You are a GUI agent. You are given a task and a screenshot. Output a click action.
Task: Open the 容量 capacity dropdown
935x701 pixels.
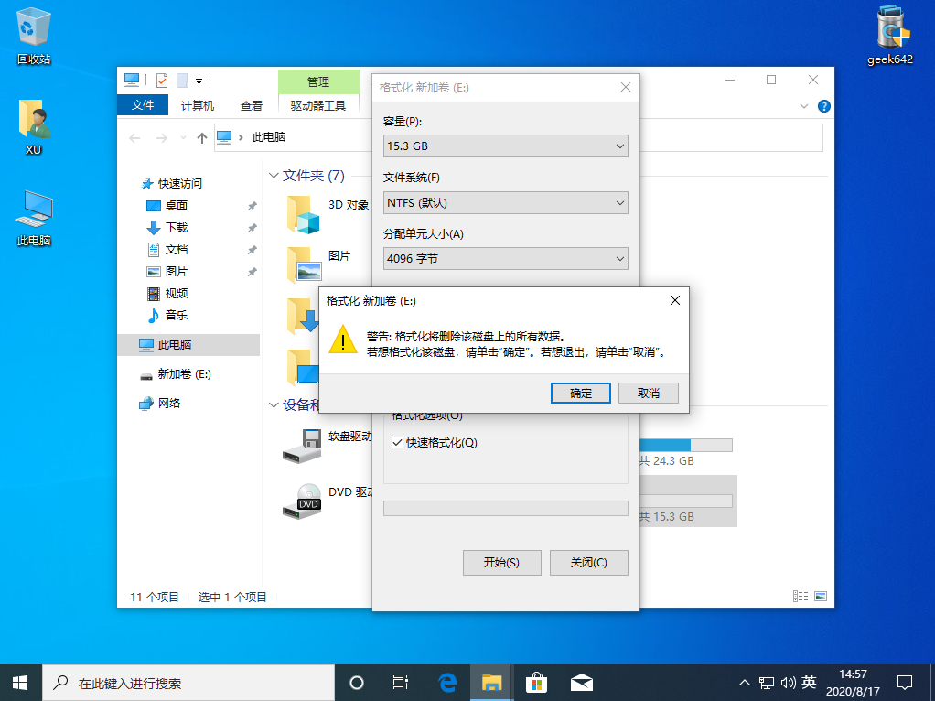(x=506, y=146)
